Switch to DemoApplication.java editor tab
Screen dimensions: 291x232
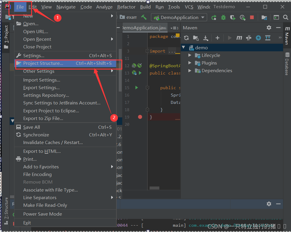tap(145, 28)
